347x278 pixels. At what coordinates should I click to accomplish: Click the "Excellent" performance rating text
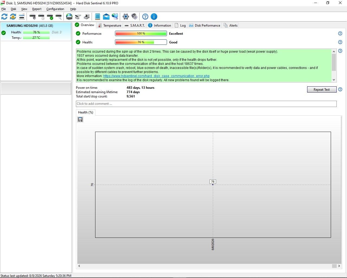(176, 34)
